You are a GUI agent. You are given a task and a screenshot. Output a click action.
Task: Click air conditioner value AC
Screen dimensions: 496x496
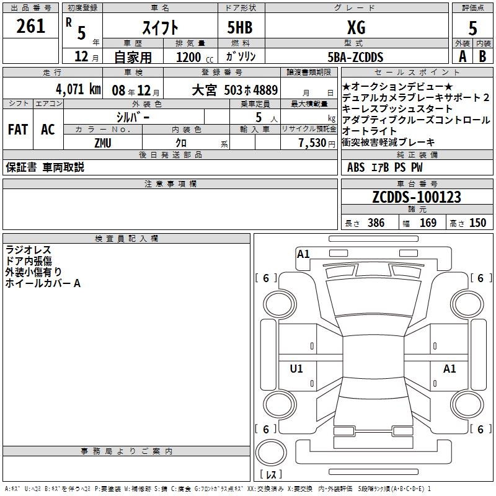48,130
